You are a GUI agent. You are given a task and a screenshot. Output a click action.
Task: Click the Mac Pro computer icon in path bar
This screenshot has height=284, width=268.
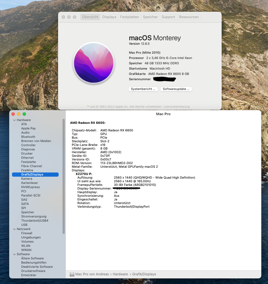point(72,274)
